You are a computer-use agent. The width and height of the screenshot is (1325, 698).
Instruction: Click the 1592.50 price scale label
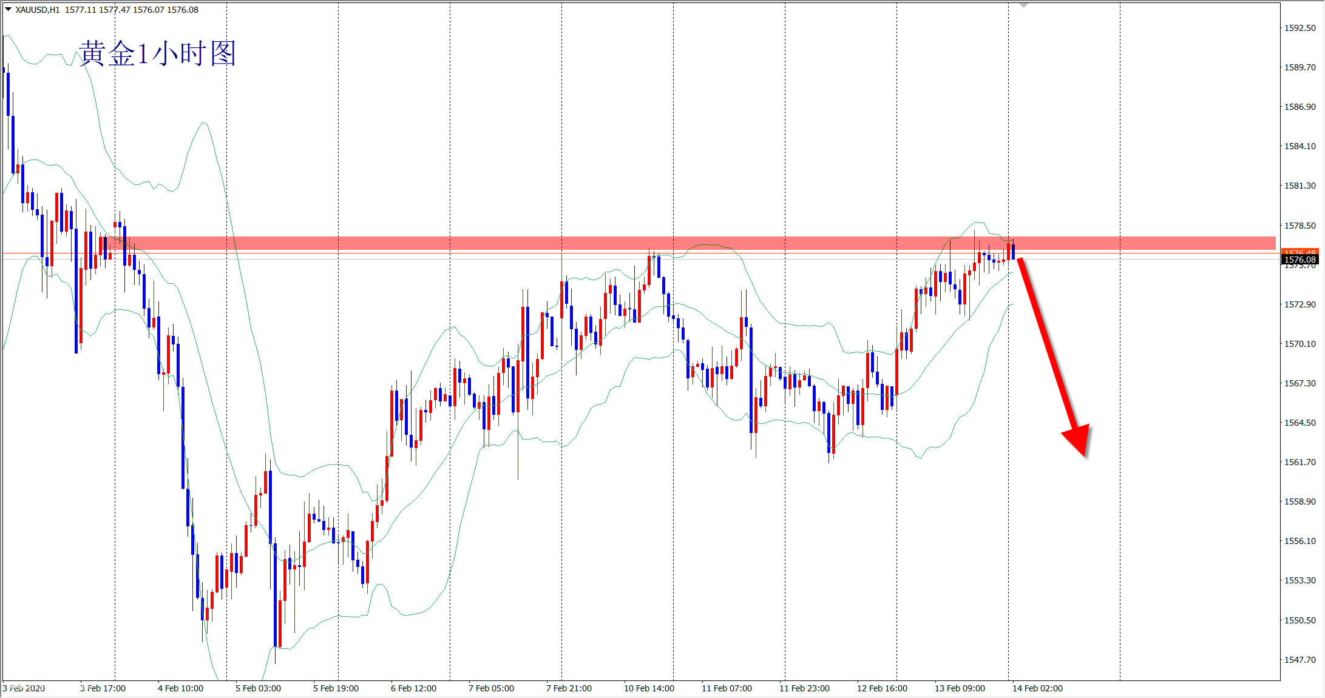pos(1300,28)
